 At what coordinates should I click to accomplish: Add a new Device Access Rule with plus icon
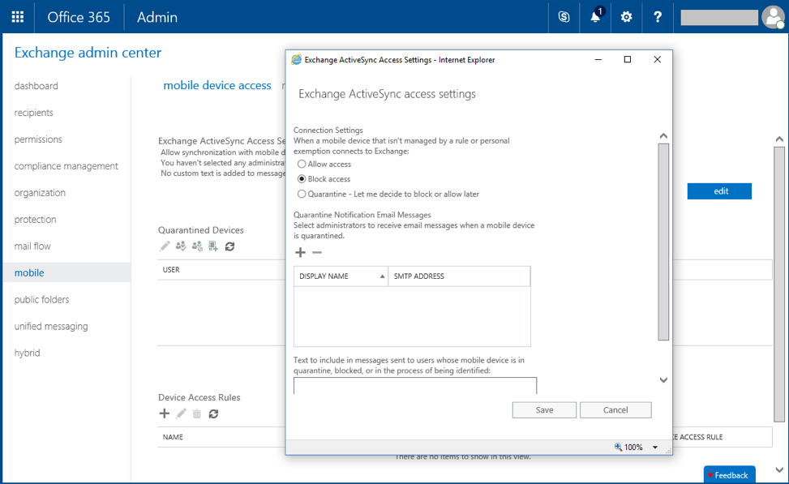[165, 413]
